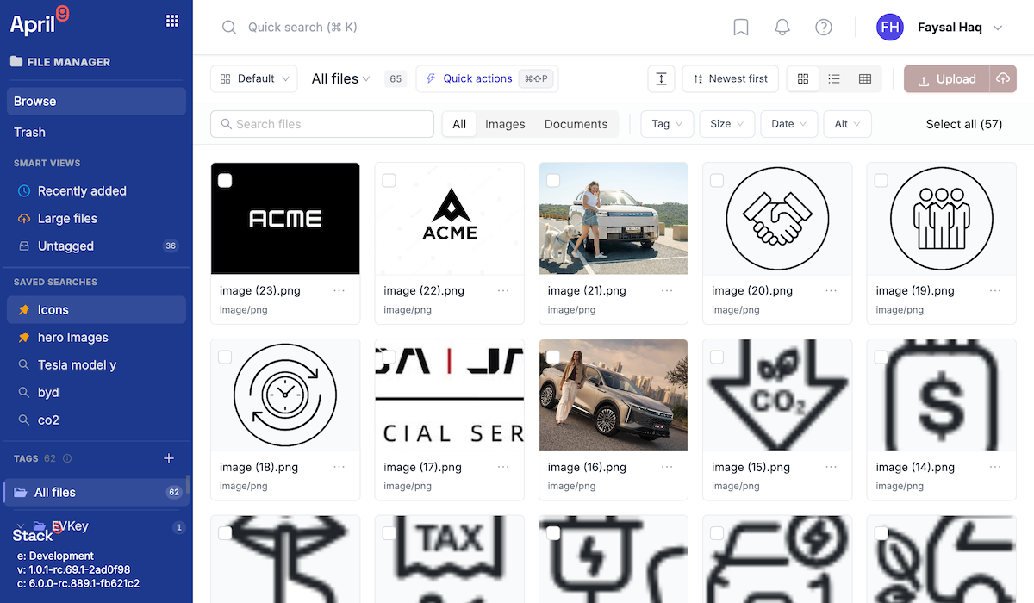
Task: Go to Browse in sidebar
Action: 97,101
